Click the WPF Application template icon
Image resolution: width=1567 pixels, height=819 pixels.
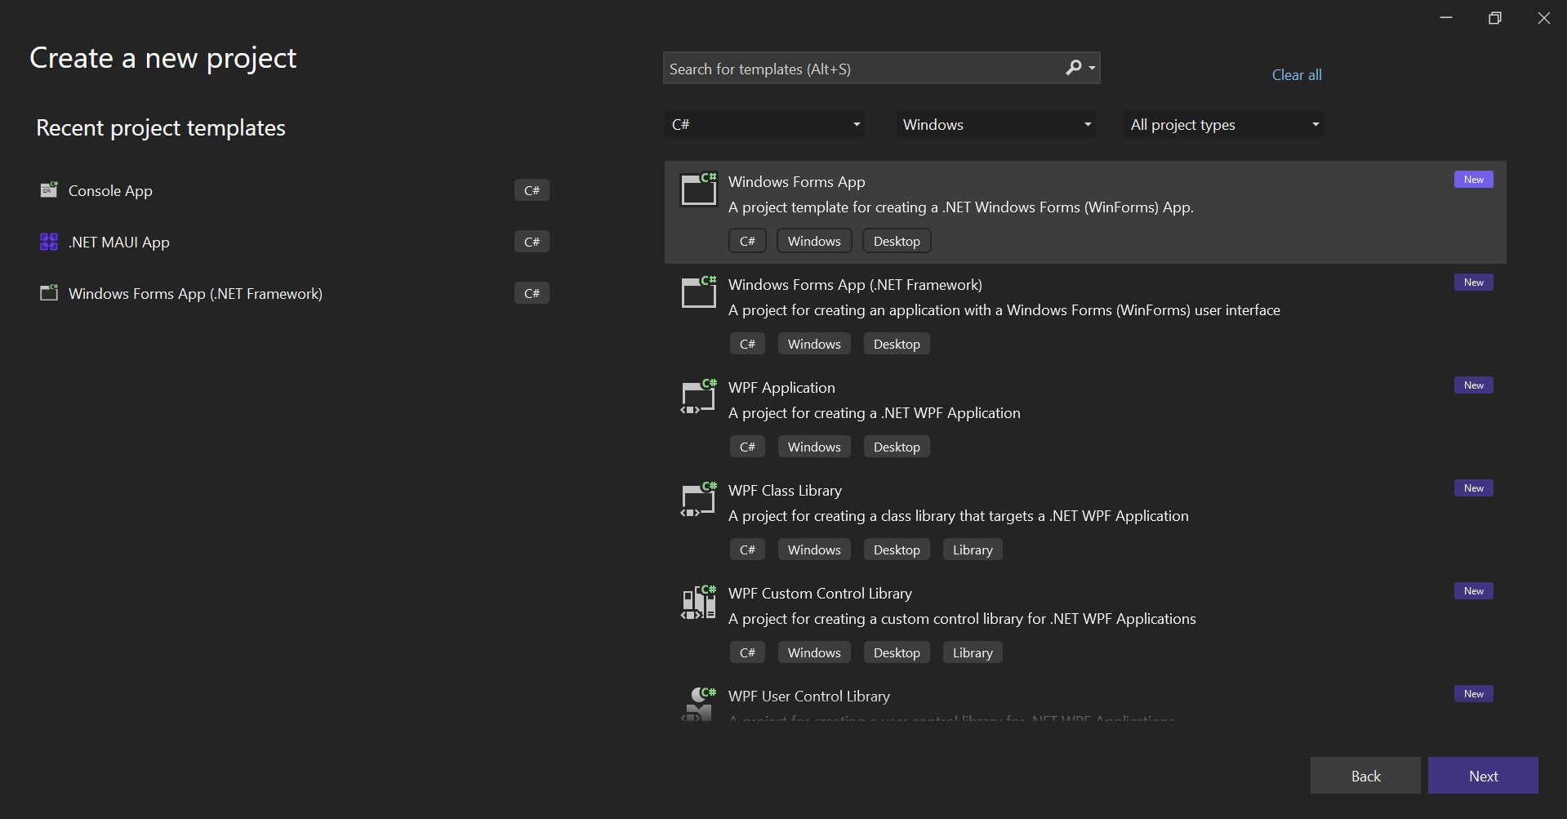point(699,396)
